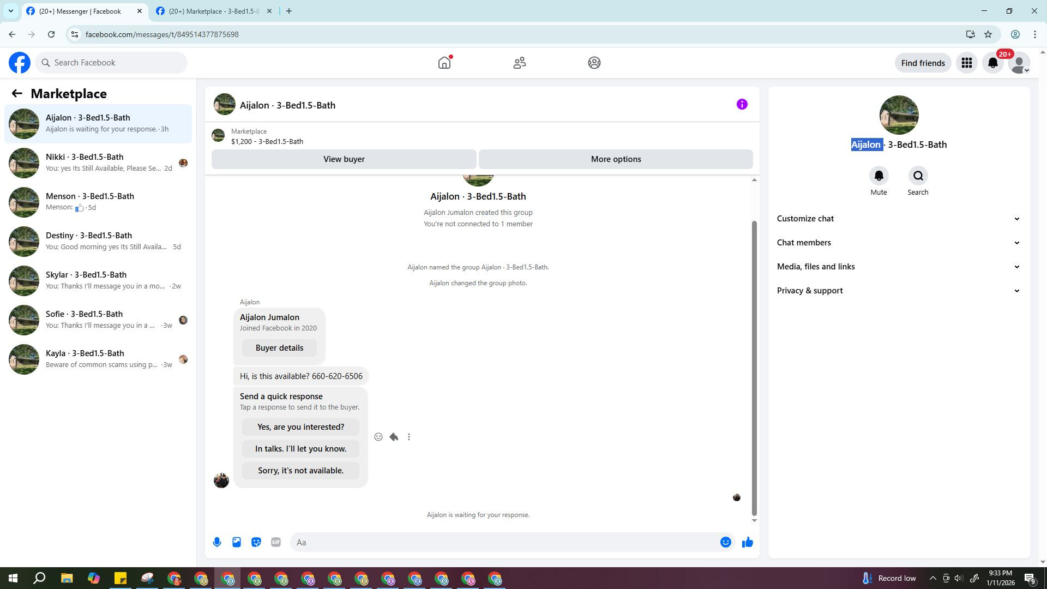Expand Customize chat section

899,219
